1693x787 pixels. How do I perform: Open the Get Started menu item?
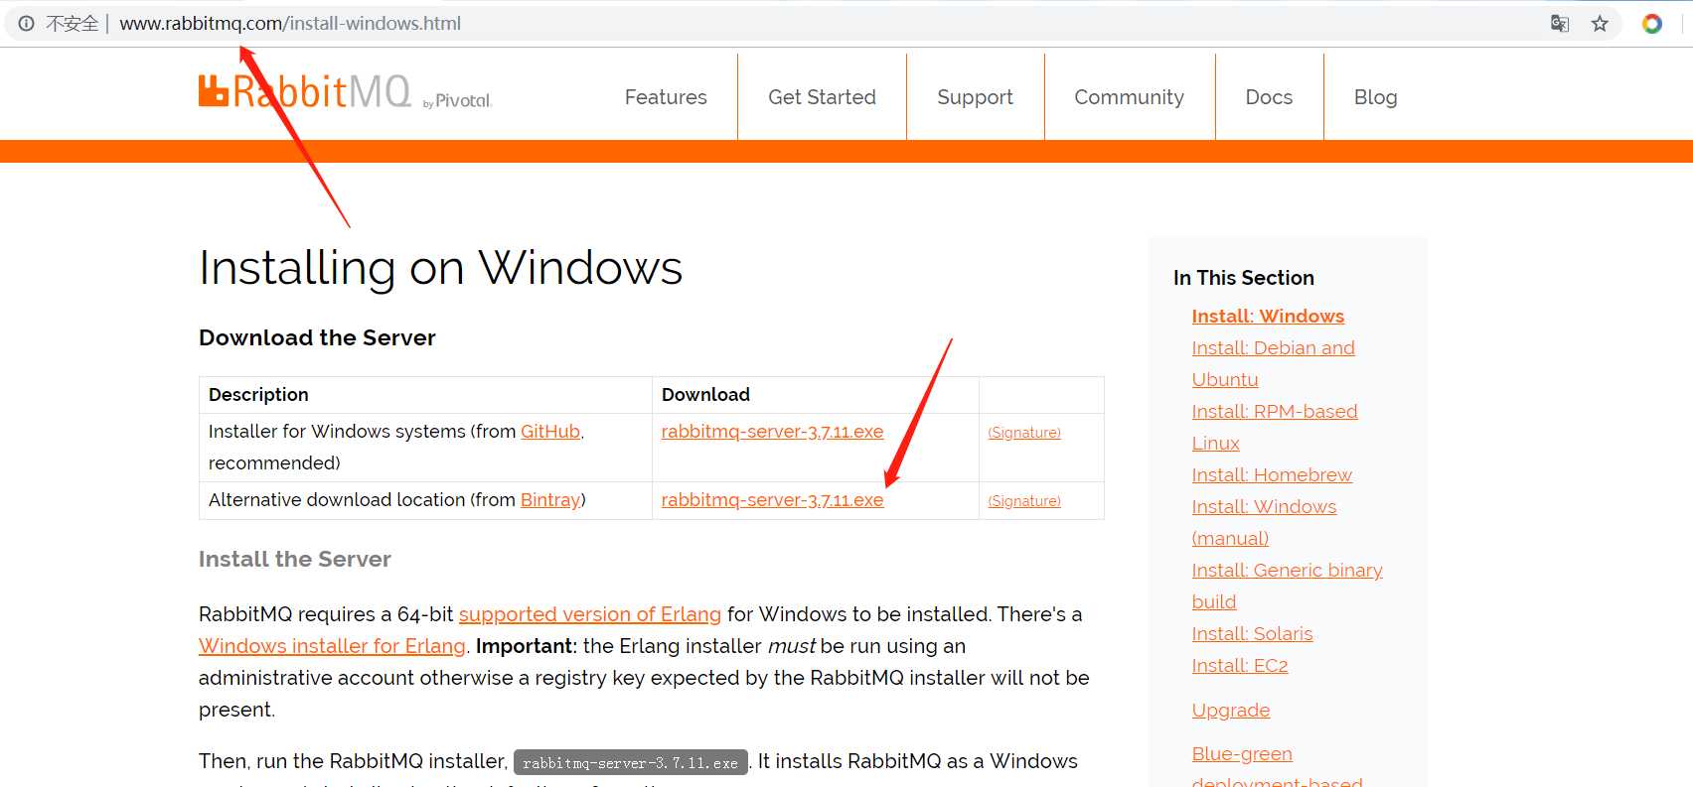point(822,97)
